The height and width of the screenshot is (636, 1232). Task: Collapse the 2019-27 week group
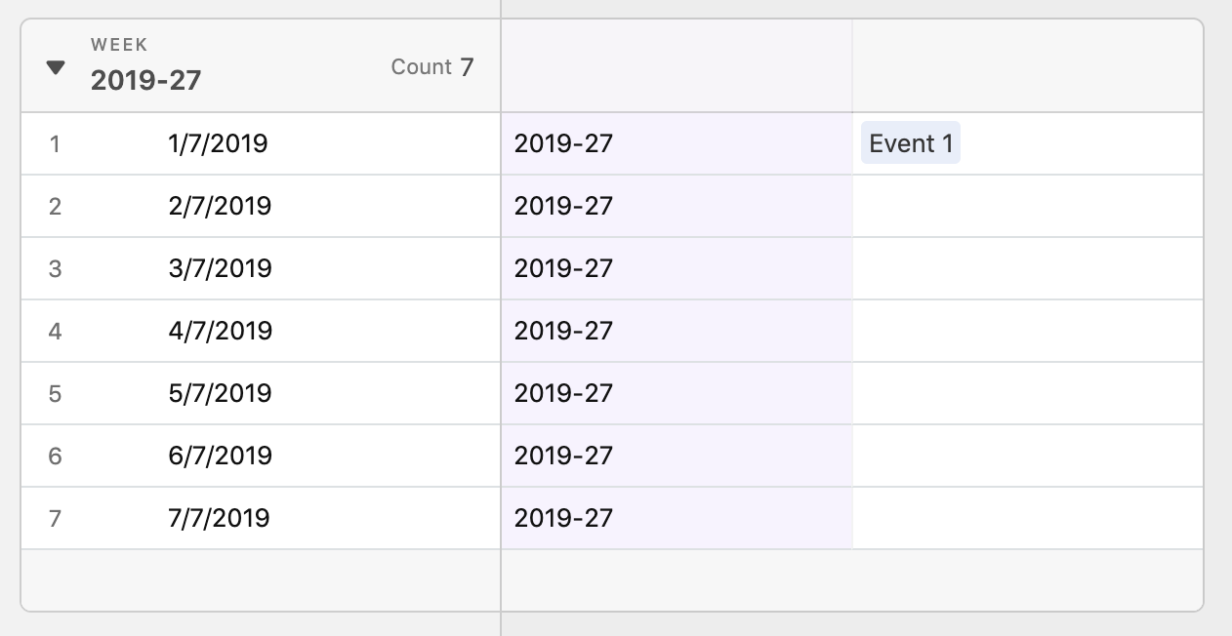pyautogui.click(x=56, y=68)
